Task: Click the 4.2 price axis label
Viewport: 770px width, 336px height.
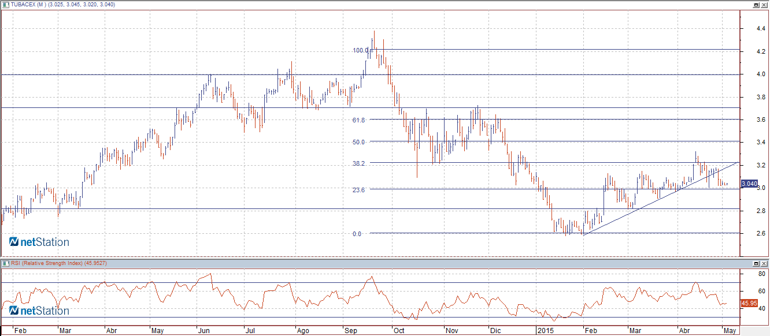Action: (x=761, y=52)
